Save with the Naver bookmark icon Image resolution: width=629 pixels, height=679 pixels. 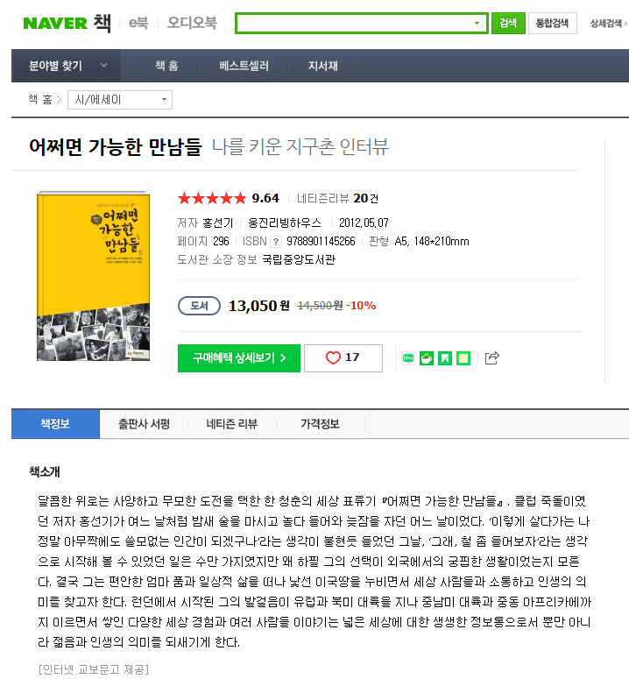[x=444, y=358]
